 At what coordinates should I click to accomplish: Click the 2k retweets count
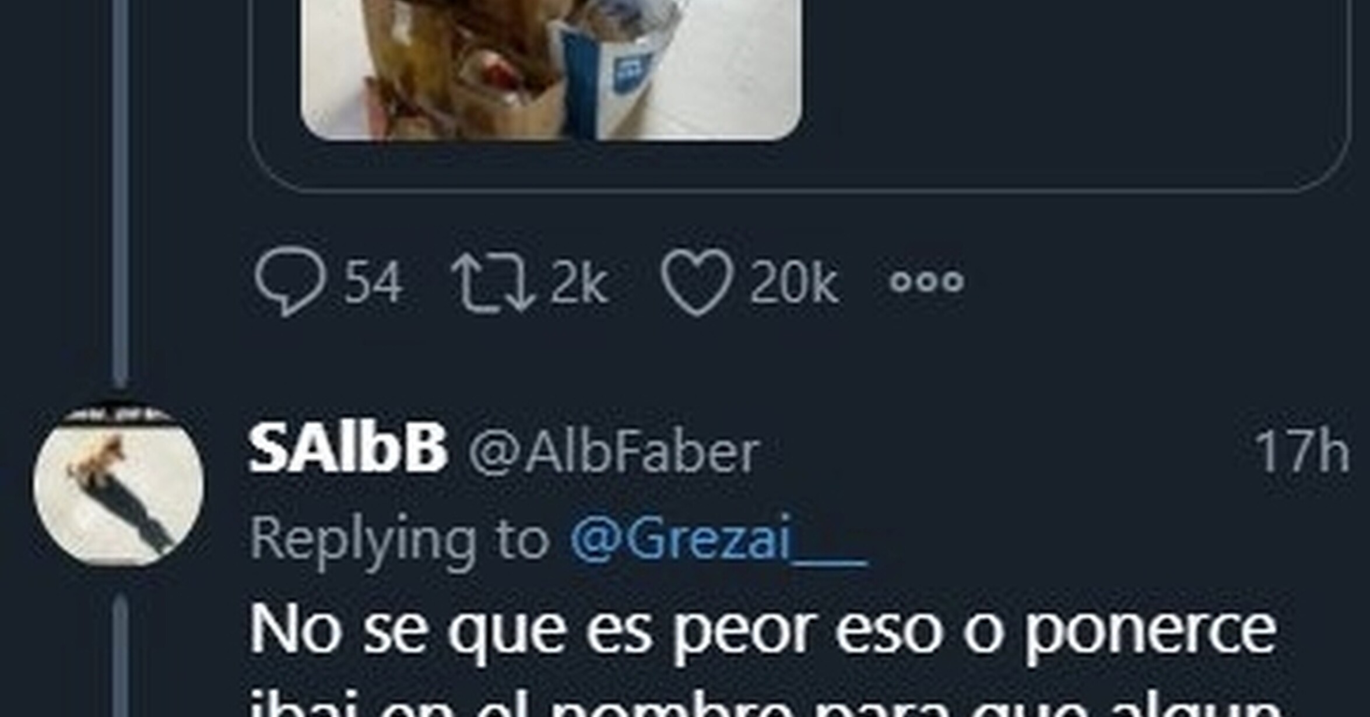(579, 283)
